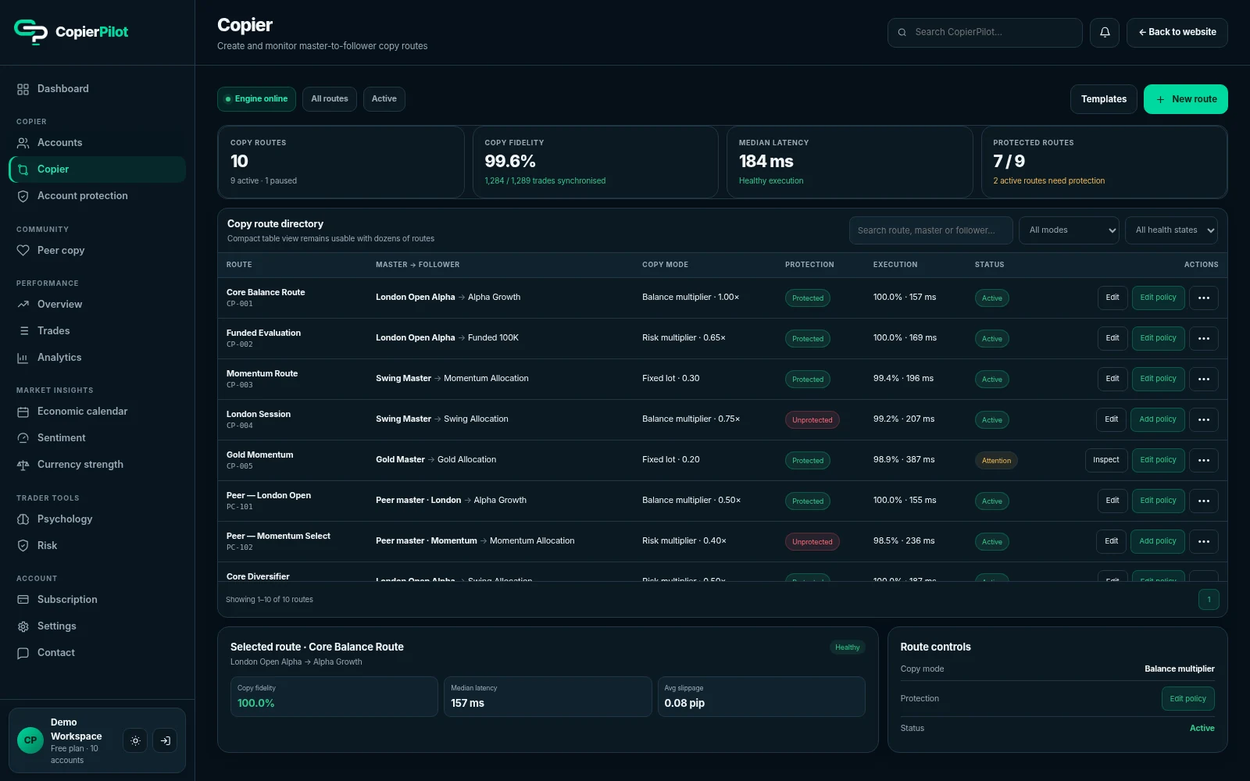Expand the All health states dropdown
The image size is (1250, 781).
[1171, 230]
